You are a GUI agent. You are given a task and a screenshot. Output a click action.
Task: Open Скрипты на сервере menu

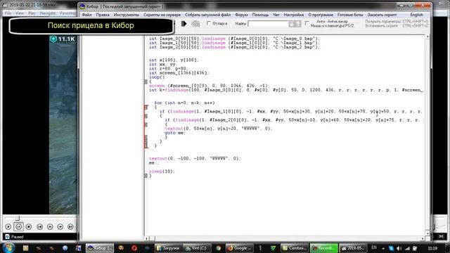click(x=162, y=15)
